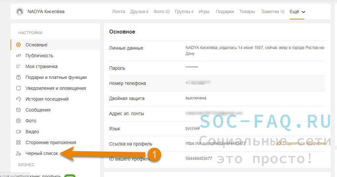Click the русский language value
Viewport: 337px width, 177px height.
pos(193,128)
